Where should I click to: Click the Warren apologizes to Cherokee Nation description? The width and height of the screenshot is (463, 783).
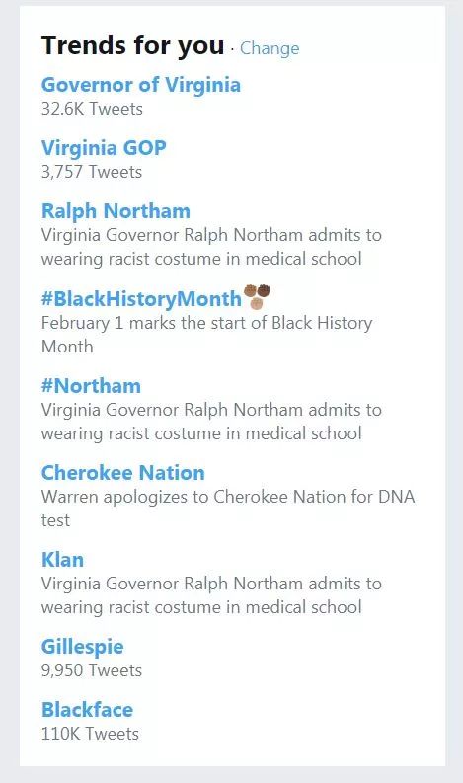coord(228,509)
